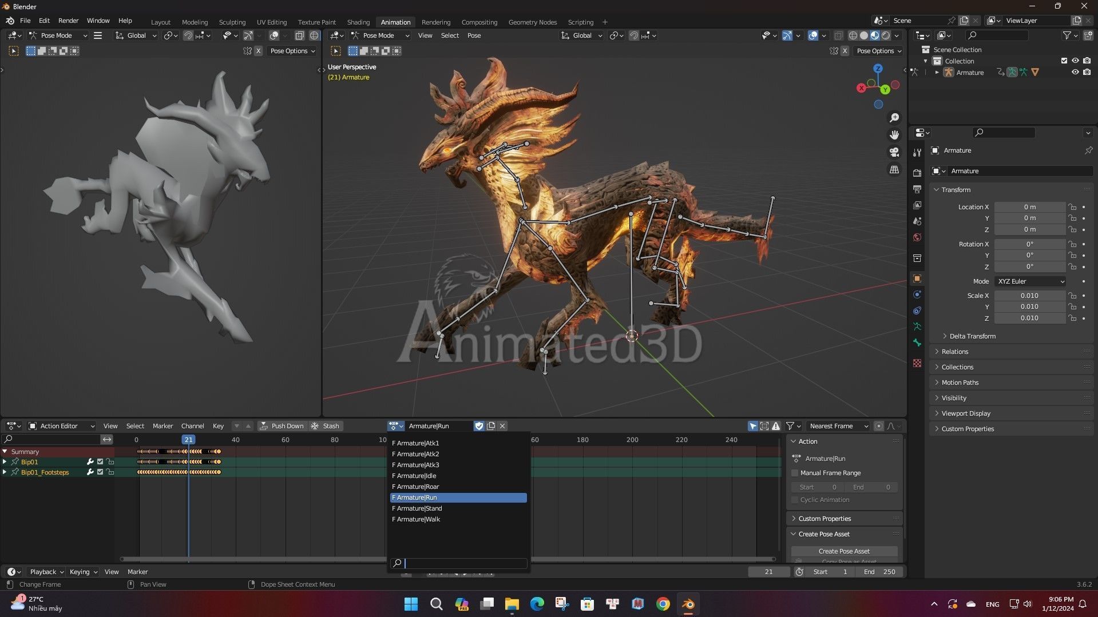Uncheck the Bip01 channel mute checkbox
The width and height of the screenshot is (1098, 617).
[x=100, y=462]
